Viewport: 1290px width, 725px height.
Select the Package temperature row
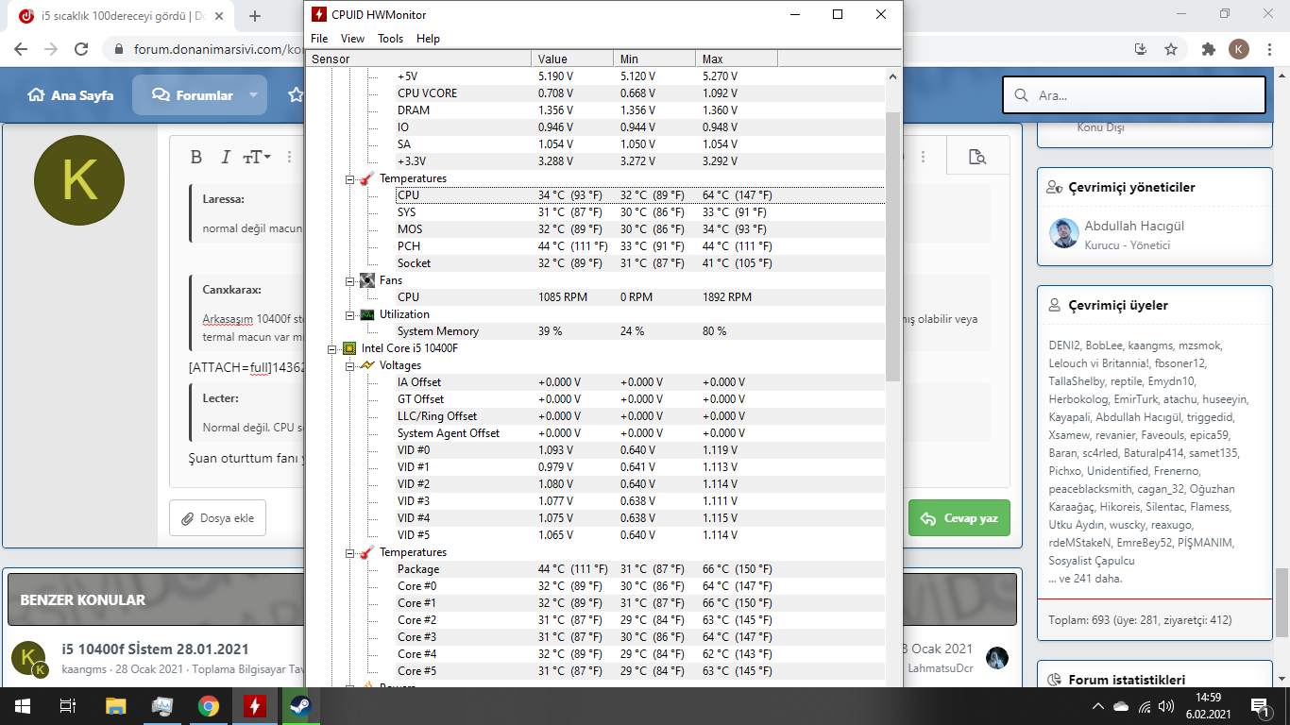pyautogui.click(x=640, y=569)
